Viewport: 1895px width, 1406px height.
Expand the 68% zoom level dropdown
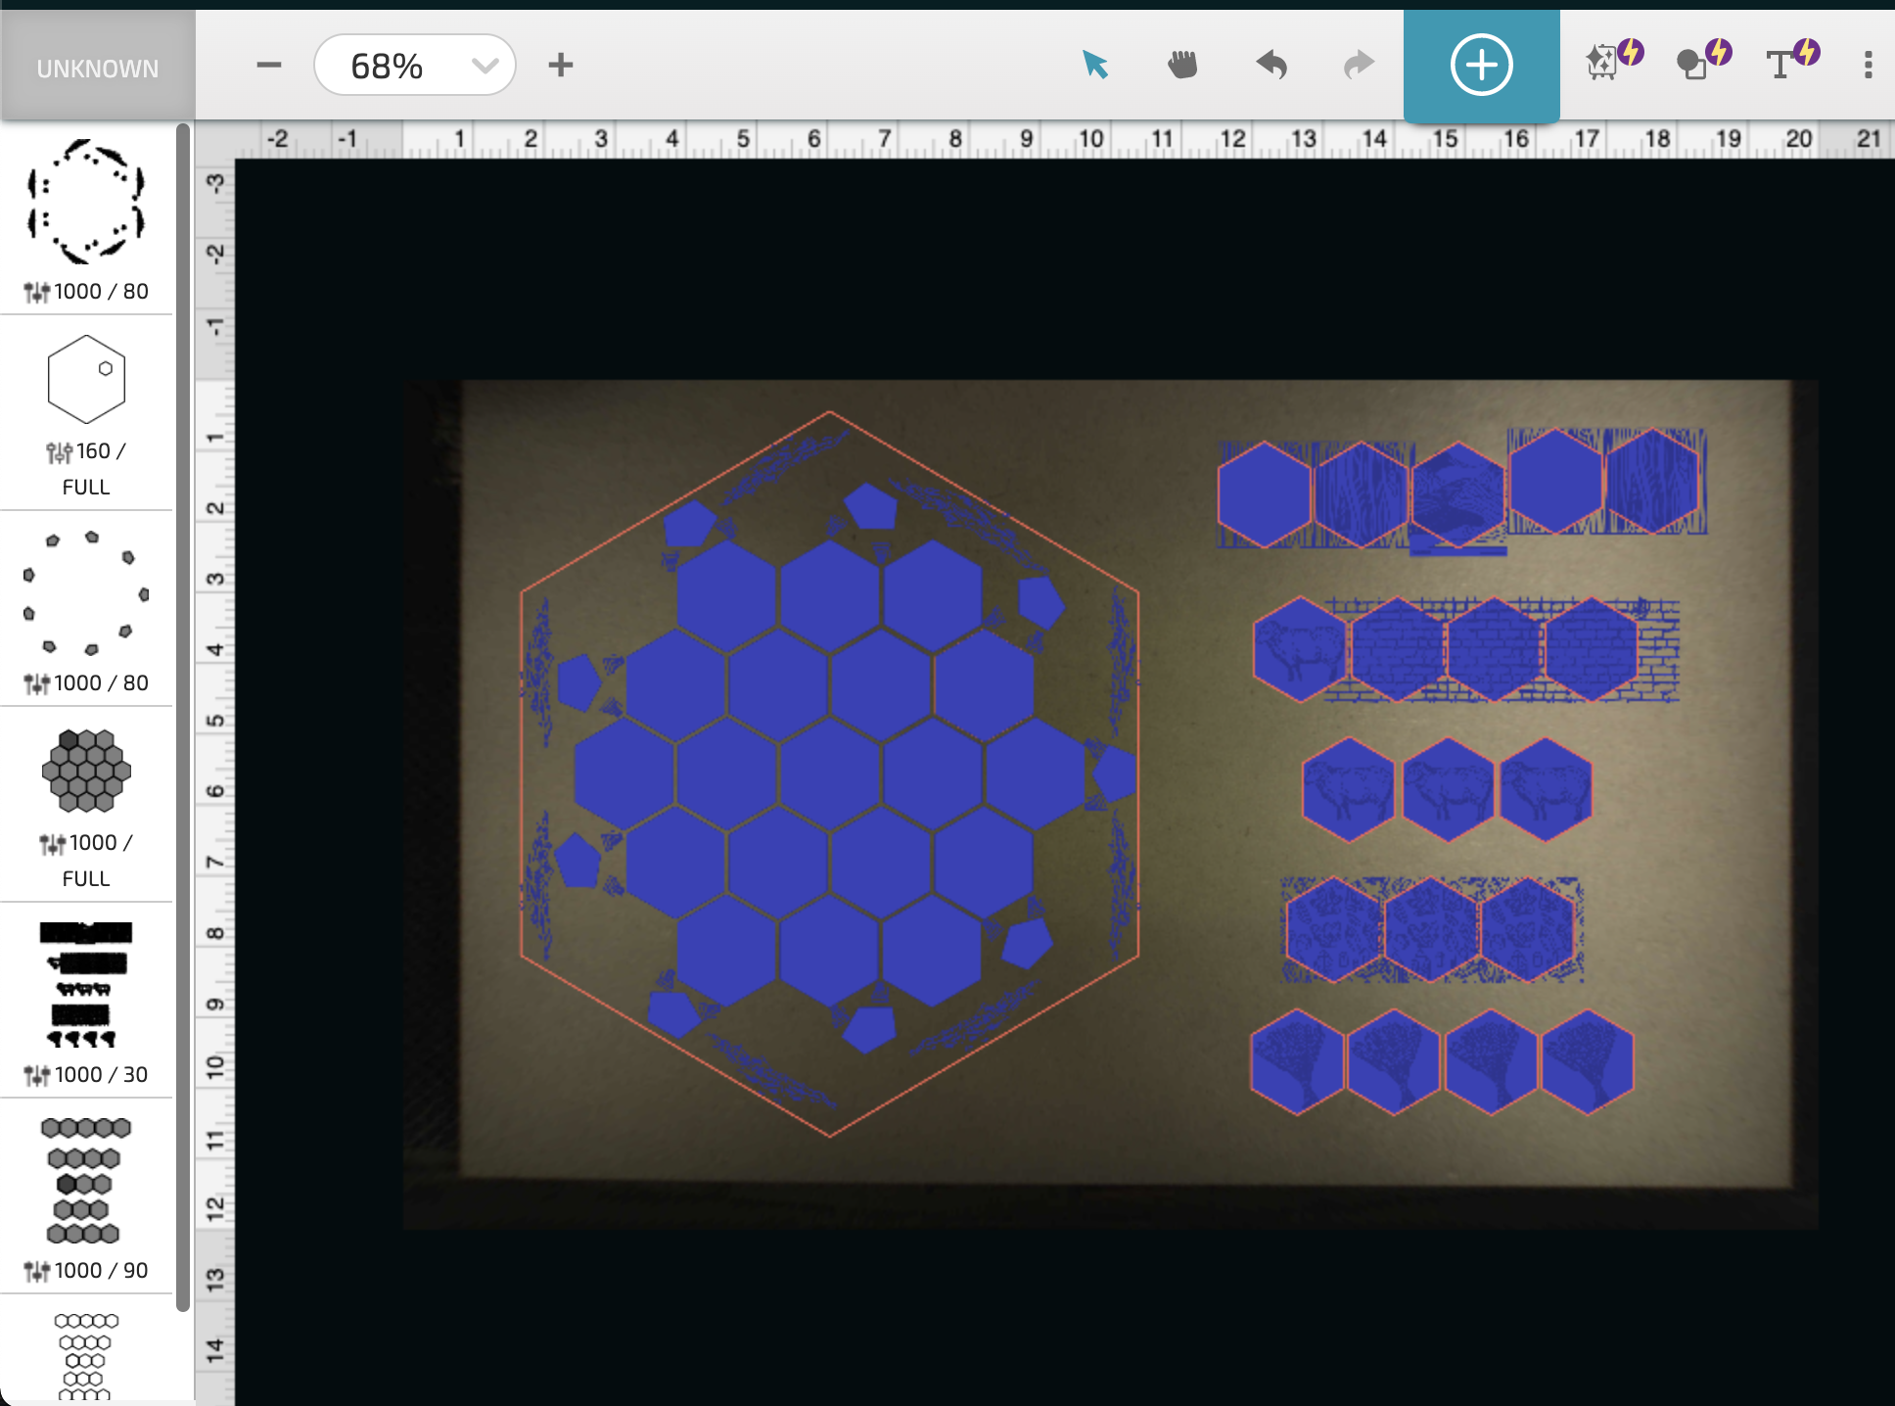(484, 65)
